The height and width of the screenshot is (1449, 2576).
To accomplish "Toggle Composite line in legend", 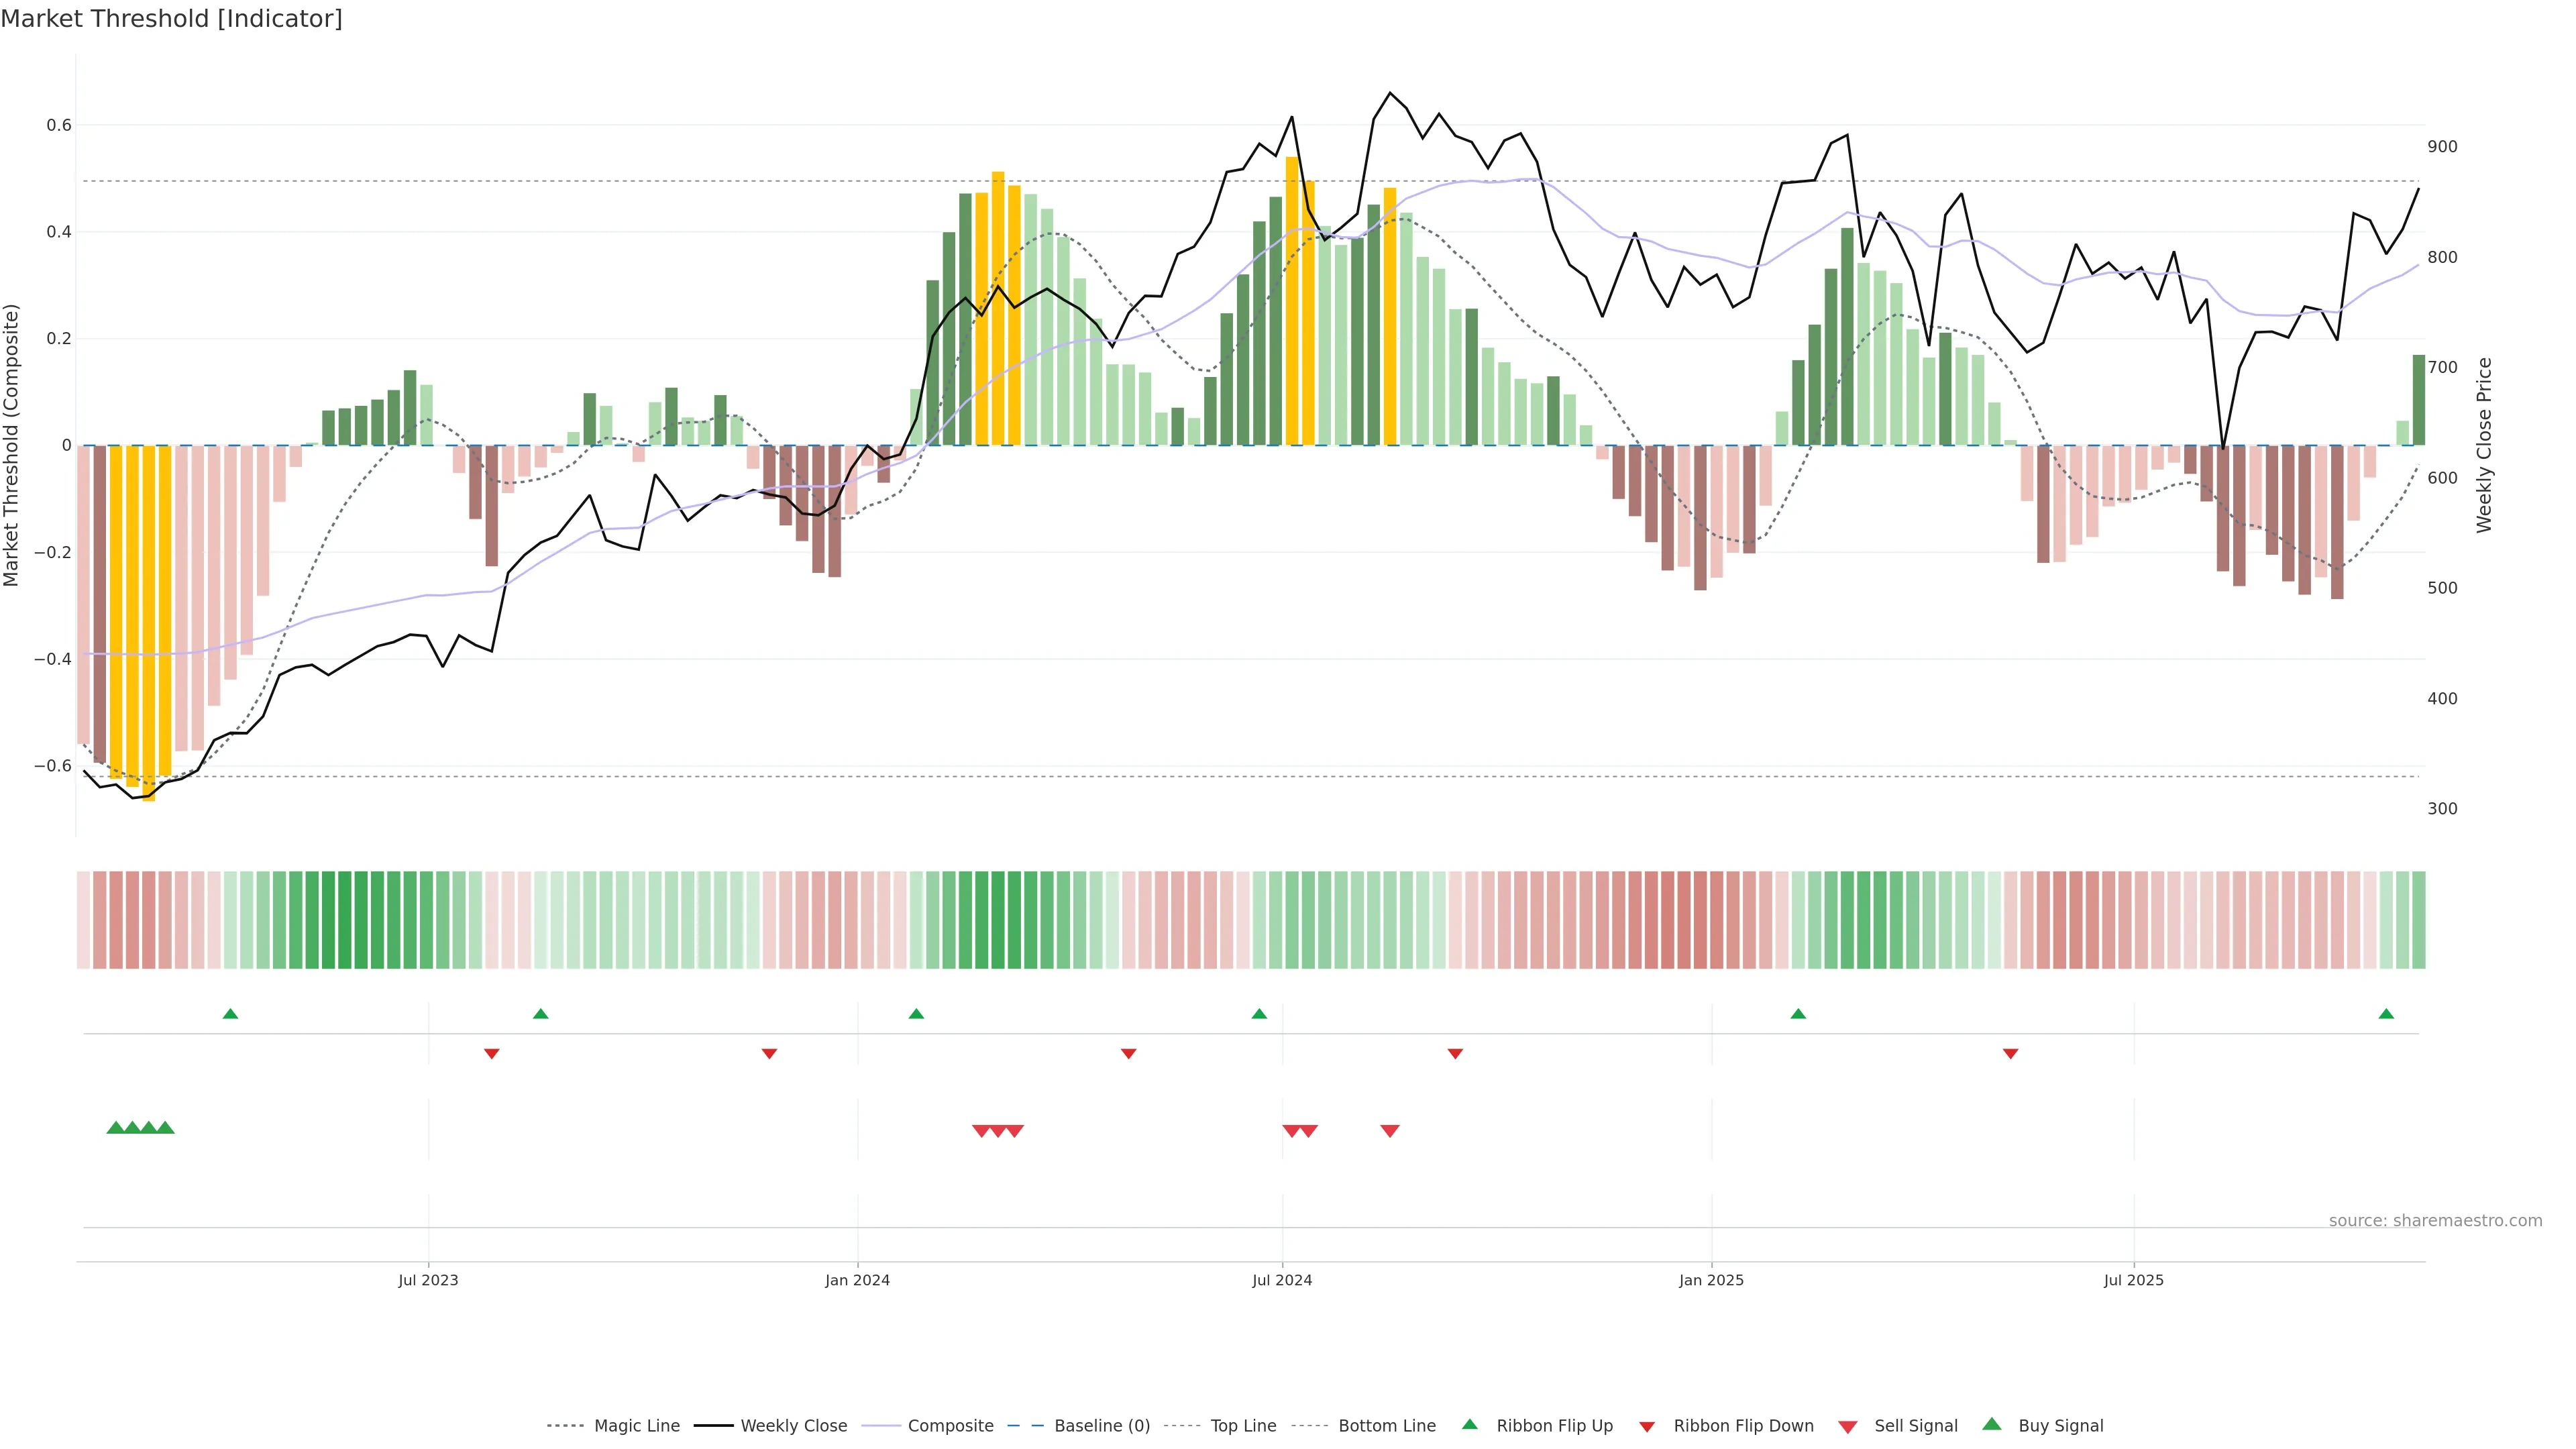I will [x=950, y=1426].
